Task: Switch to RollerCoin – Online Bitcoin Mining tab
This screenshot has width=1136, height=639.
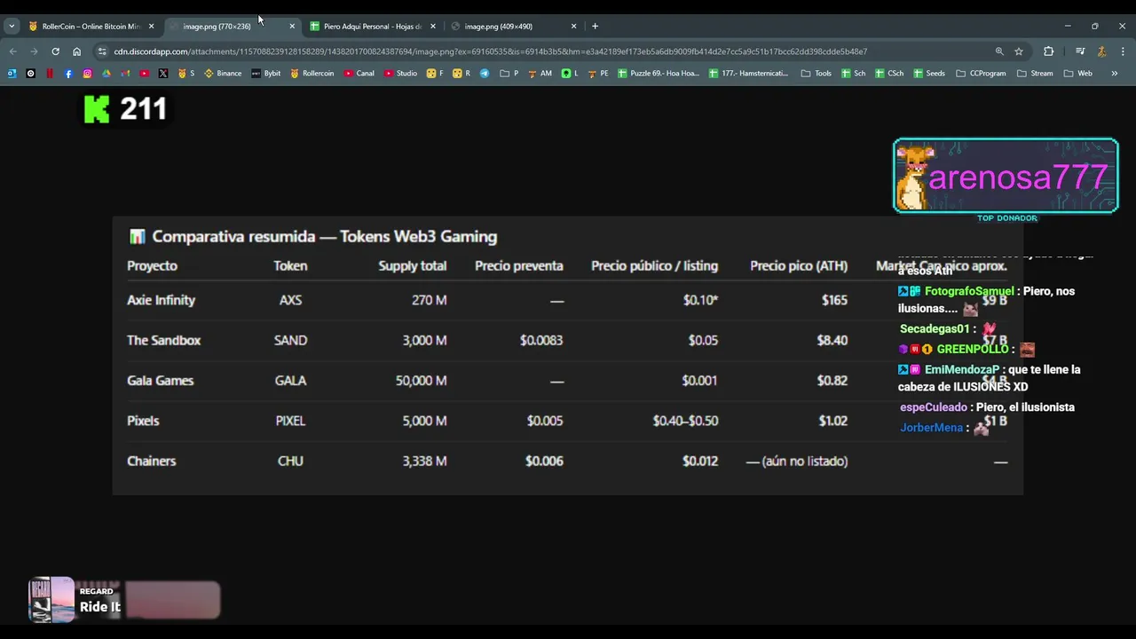Action: tap(91, 27)
